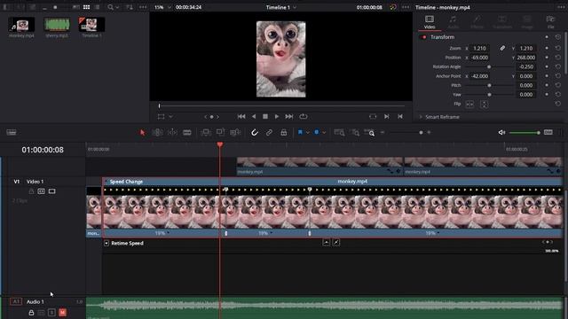The image size is (568, 319).
Task: Switch to the Video inspector tab
Action: coord(430,21)
